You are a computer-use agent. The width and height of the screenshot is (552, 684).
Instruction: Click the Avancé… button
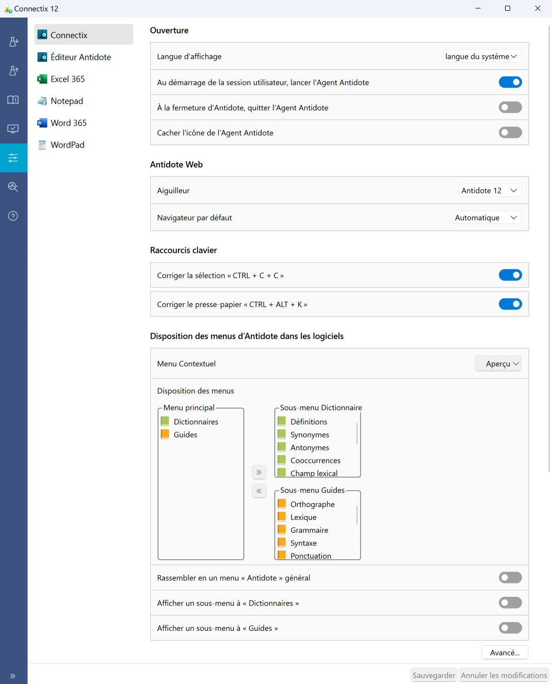click(x=505, y=653)
